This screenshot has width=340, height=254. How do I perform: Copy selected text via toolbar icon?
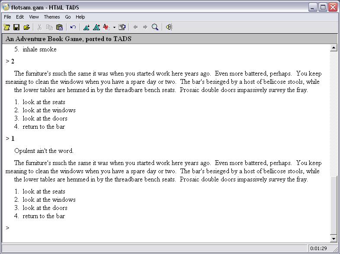(49, 27)
